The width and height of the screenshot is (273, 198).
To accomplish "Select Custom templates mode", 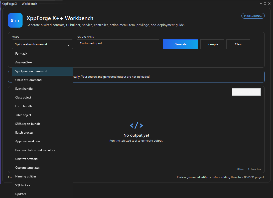I will pyautogui.click(x=42, y=168).
